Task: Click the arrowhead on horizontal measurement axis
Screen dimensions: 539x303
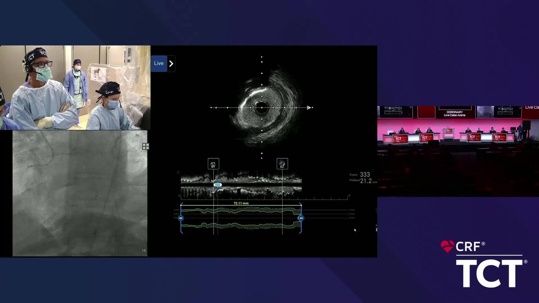Action: (310, 108)
